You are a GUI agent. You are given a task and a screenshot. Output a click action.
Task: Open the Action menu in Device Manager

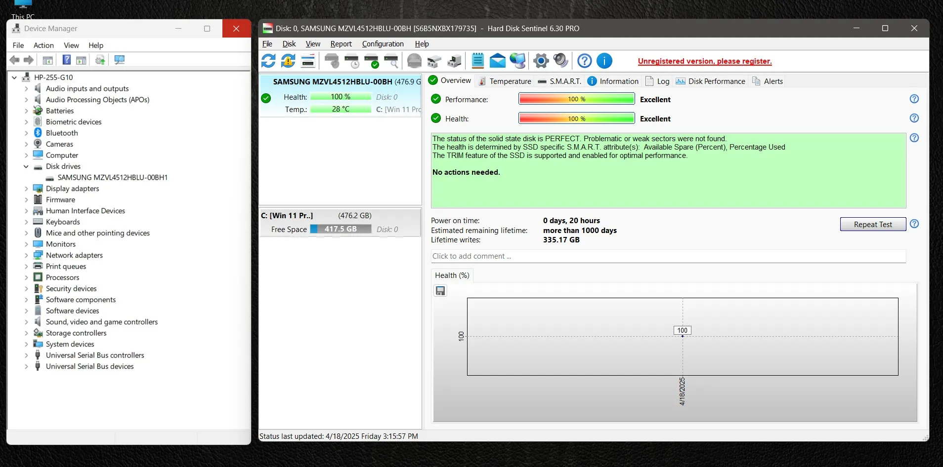(x=43, y=45)
